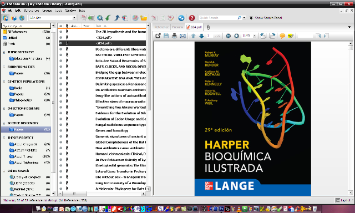Image resolution: width=355 pixels, height=213 pixels.
Task: Open the Groups menu
Action: 47,11
